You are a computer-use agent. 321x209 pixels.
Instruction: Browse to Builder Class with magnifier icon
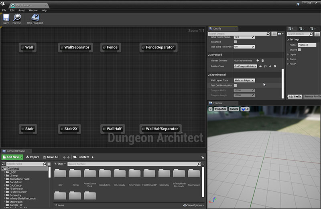(265, 66)
